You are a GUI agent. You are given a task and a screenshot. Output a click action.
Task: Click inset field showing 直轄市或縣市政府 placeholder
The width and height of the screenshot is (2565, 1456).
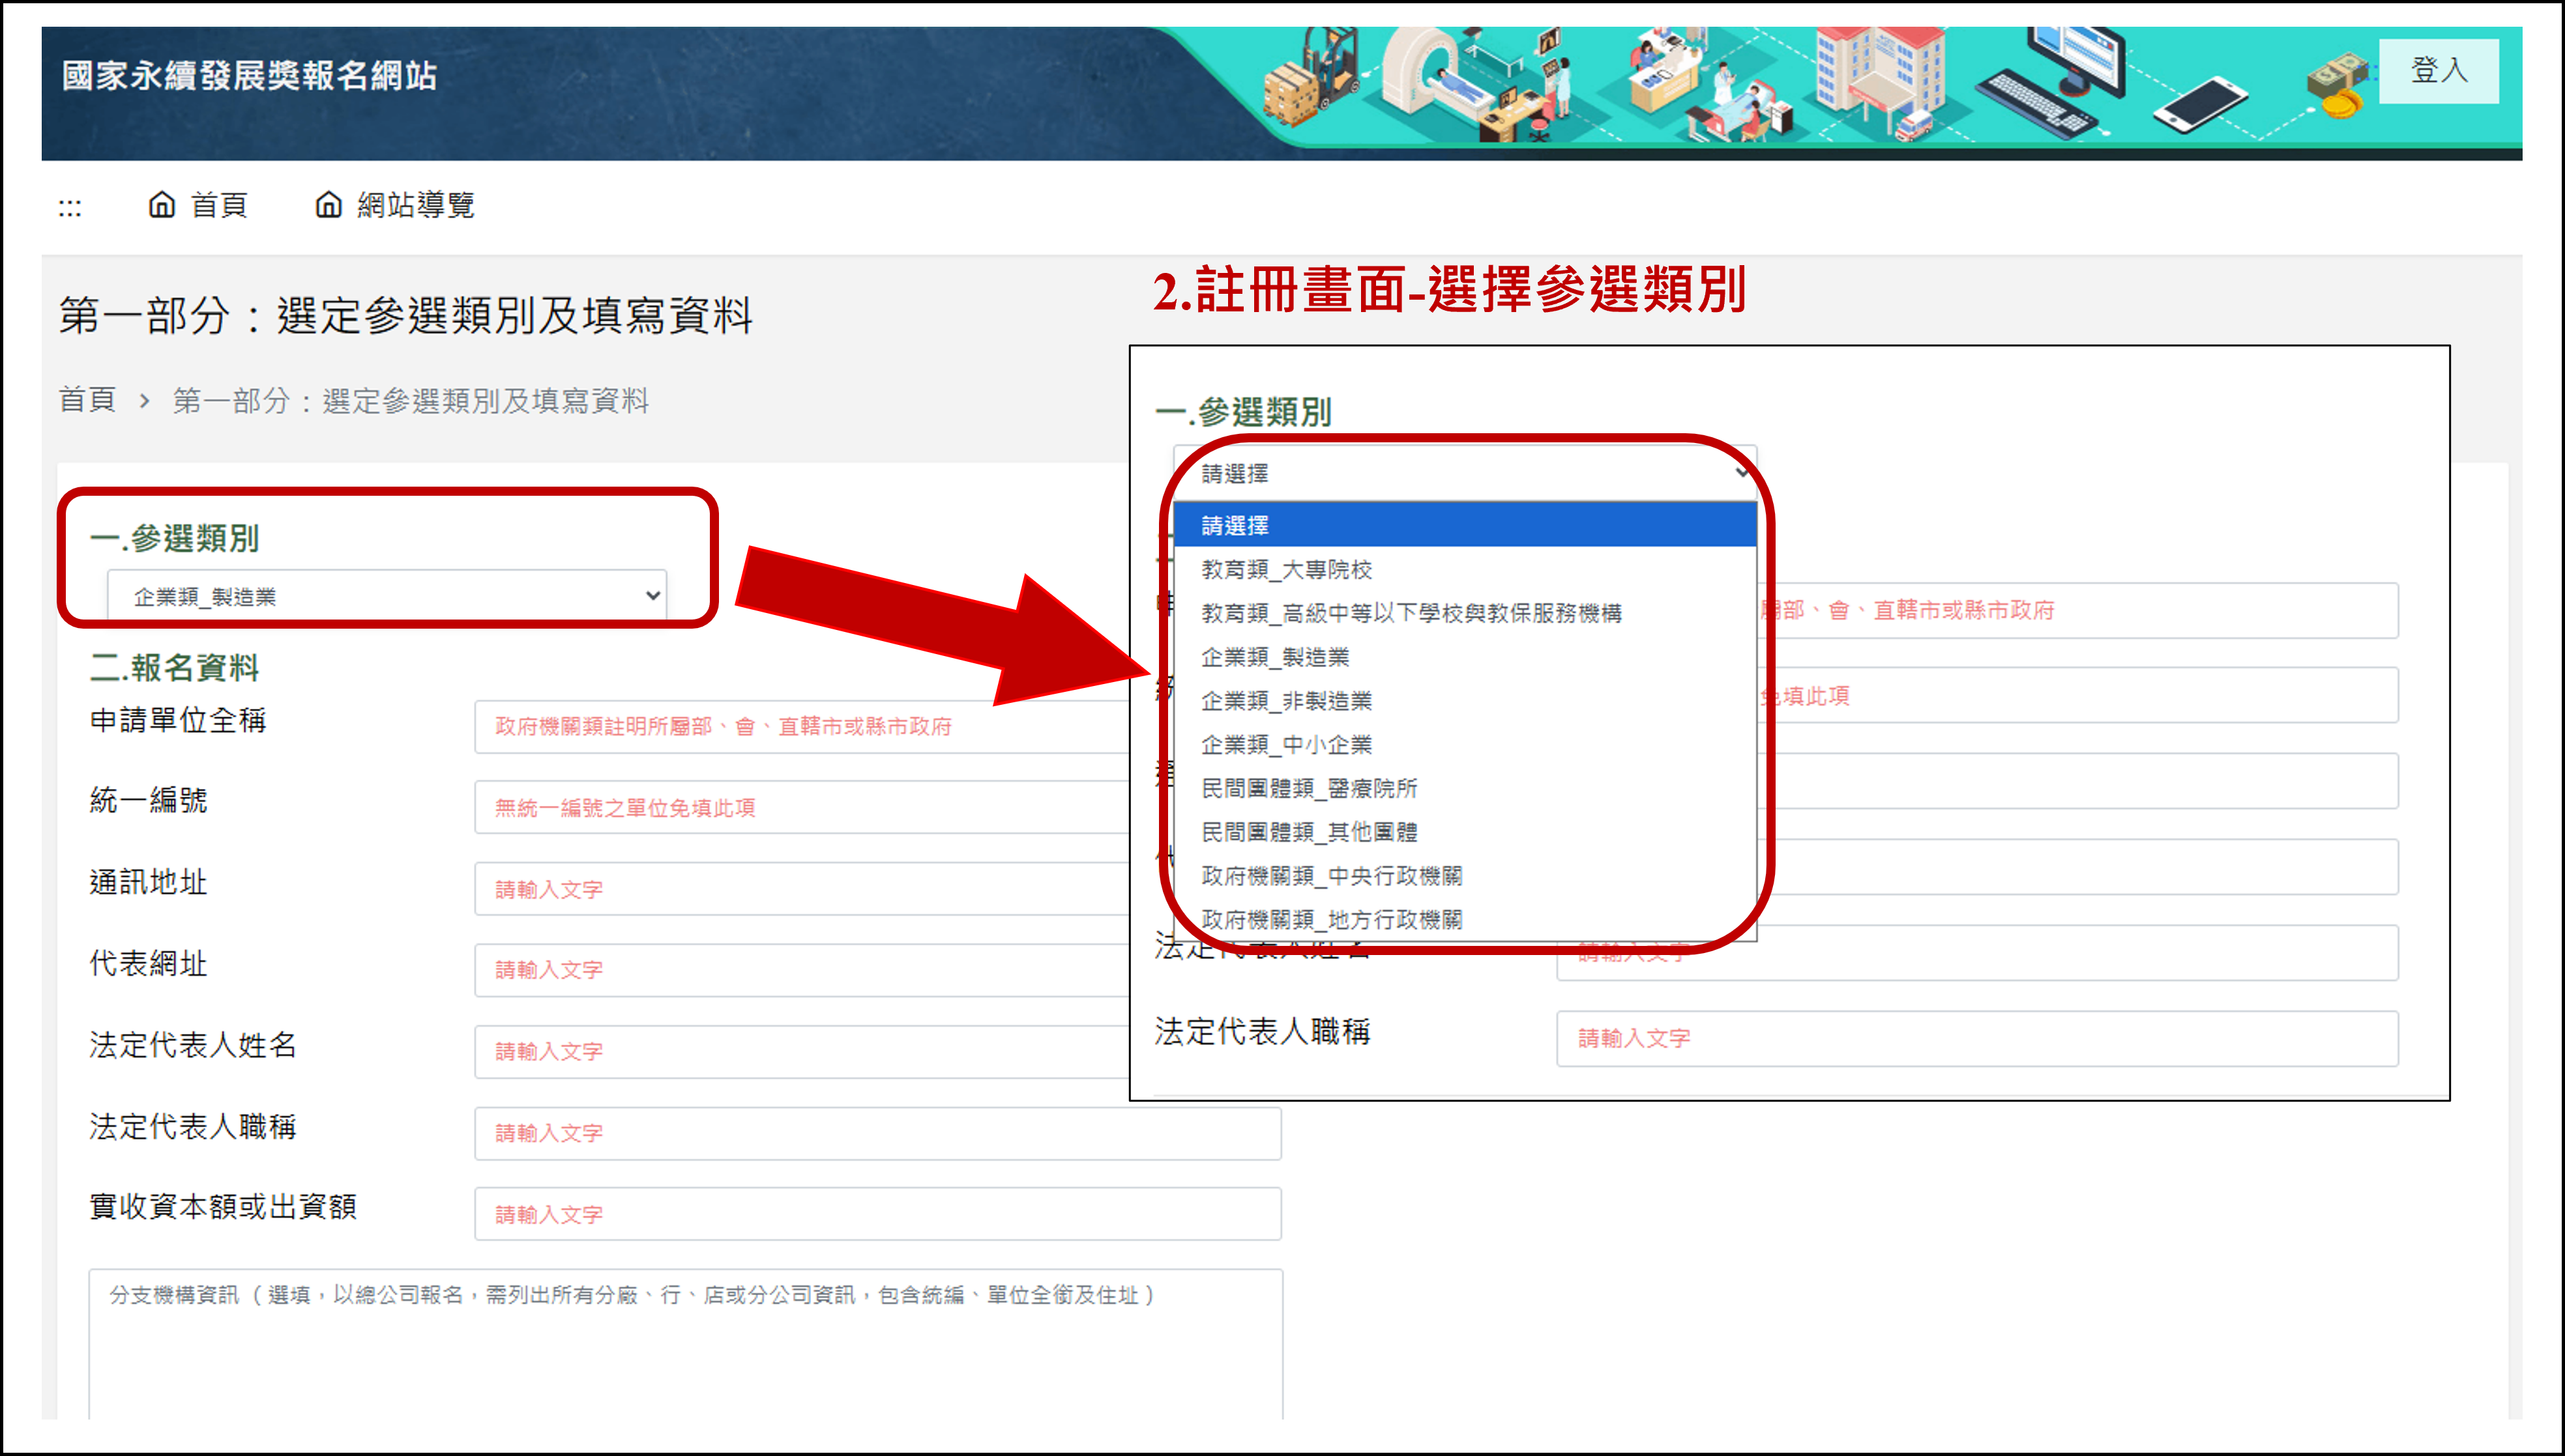tap(2079, 610)
